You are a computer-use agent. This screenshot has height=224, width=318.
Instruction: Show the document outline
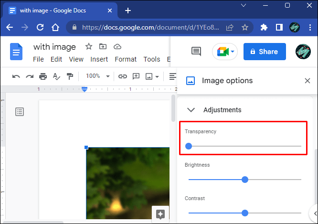[20, 112]
